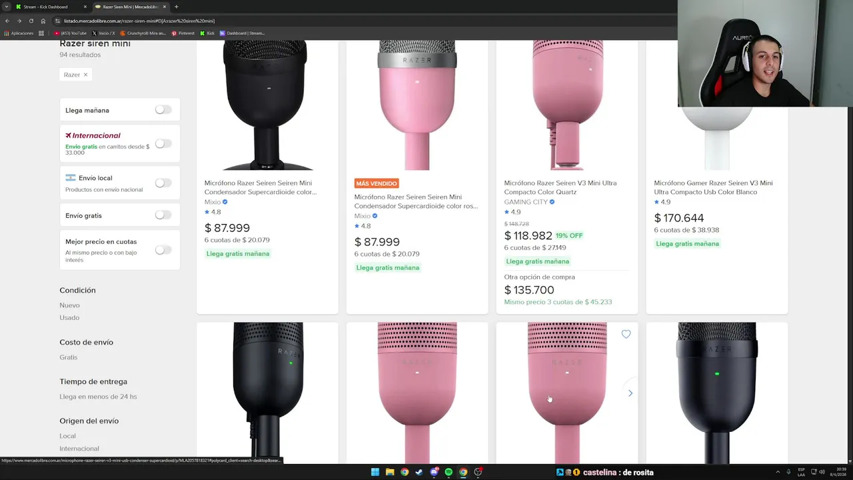Open Seiren V3 Mini Color Quartz listing title
The height and width of the screenshot is (480, 853).
(560, 187)
